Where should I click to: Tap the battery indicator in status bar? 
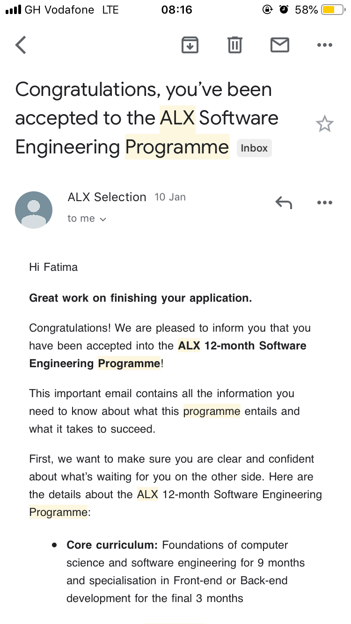332,9
